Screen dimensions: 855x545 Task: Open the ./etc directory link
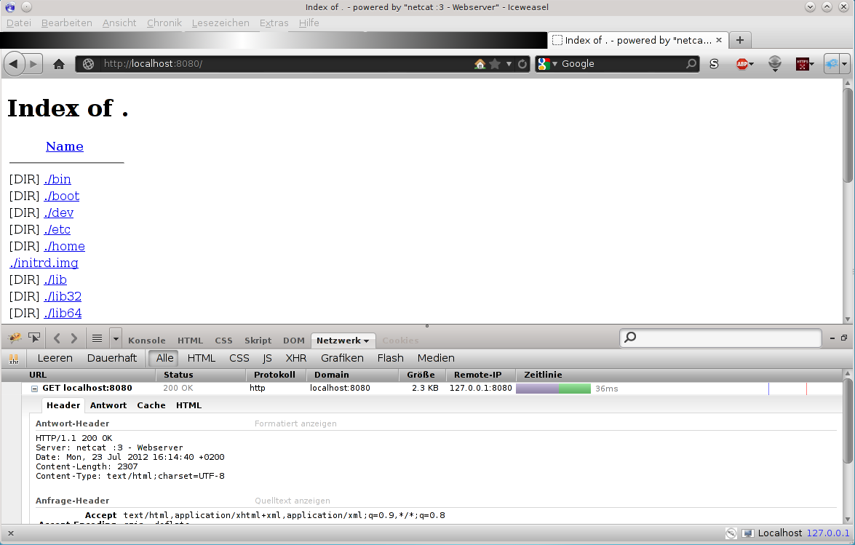click(x=57, y=229)
